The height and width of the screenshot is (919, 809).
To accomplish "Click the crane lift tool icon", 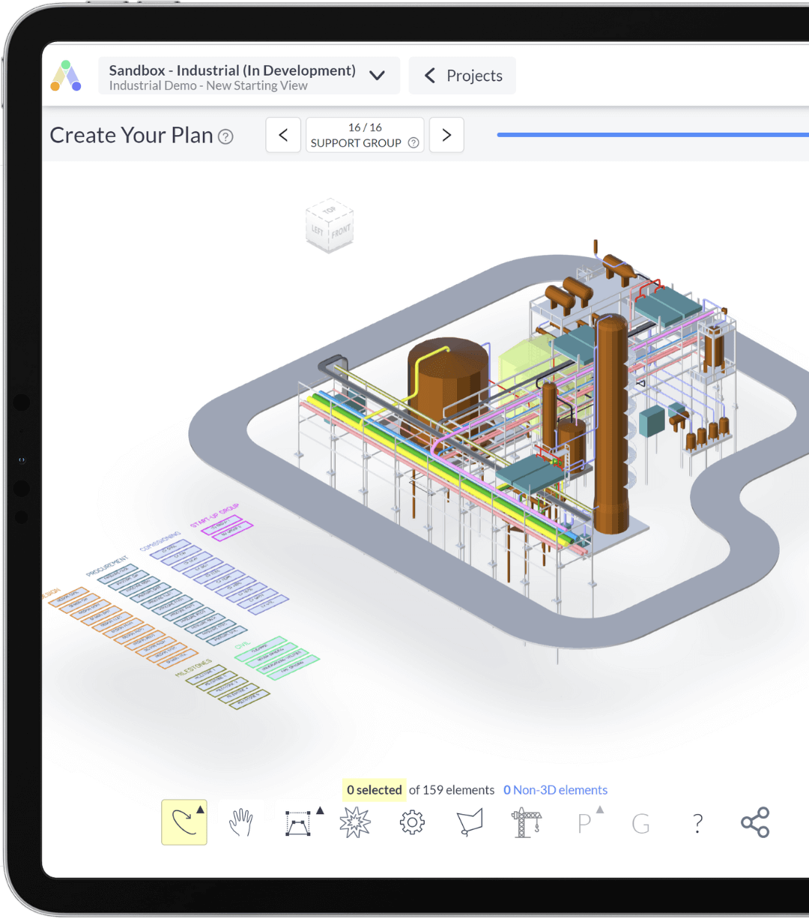I will tap(527, 822).
